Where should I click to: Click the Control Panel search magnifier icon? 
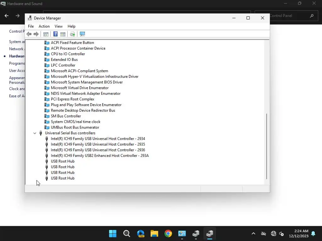pos(312,16)
